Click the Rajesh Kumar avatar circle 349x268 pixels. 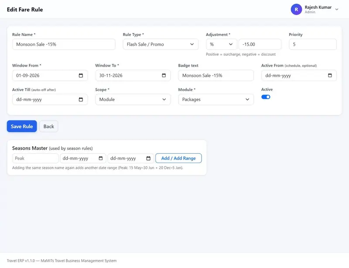[x=296, y=9]
